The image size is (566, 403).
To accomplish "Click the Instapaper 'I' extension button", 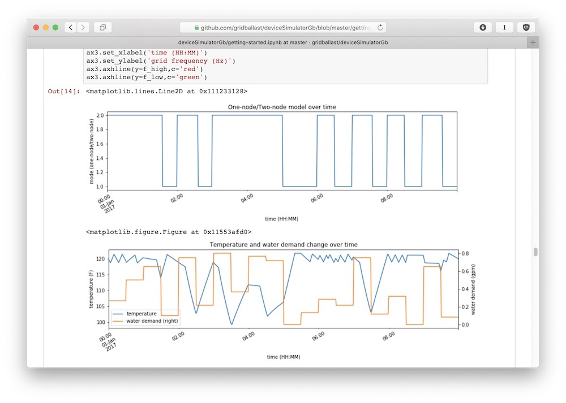I will [x=504, y=27].
